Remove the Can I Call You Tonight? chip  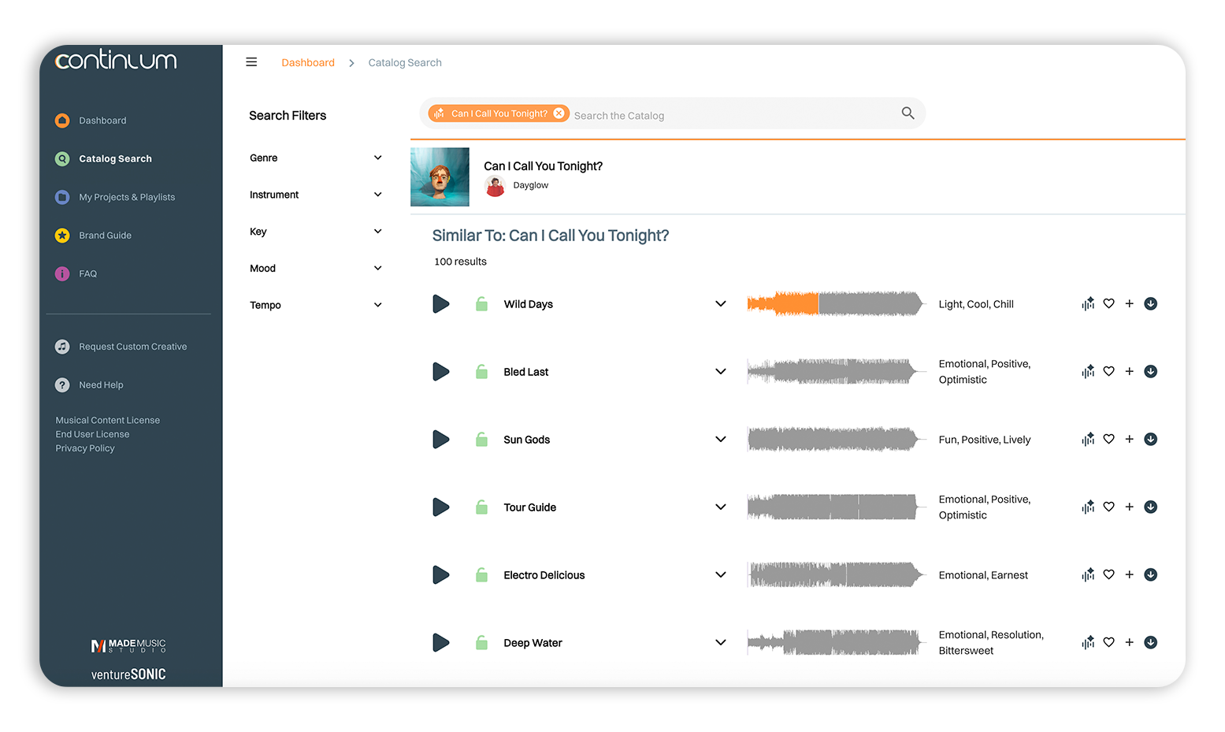click(559, 113)
